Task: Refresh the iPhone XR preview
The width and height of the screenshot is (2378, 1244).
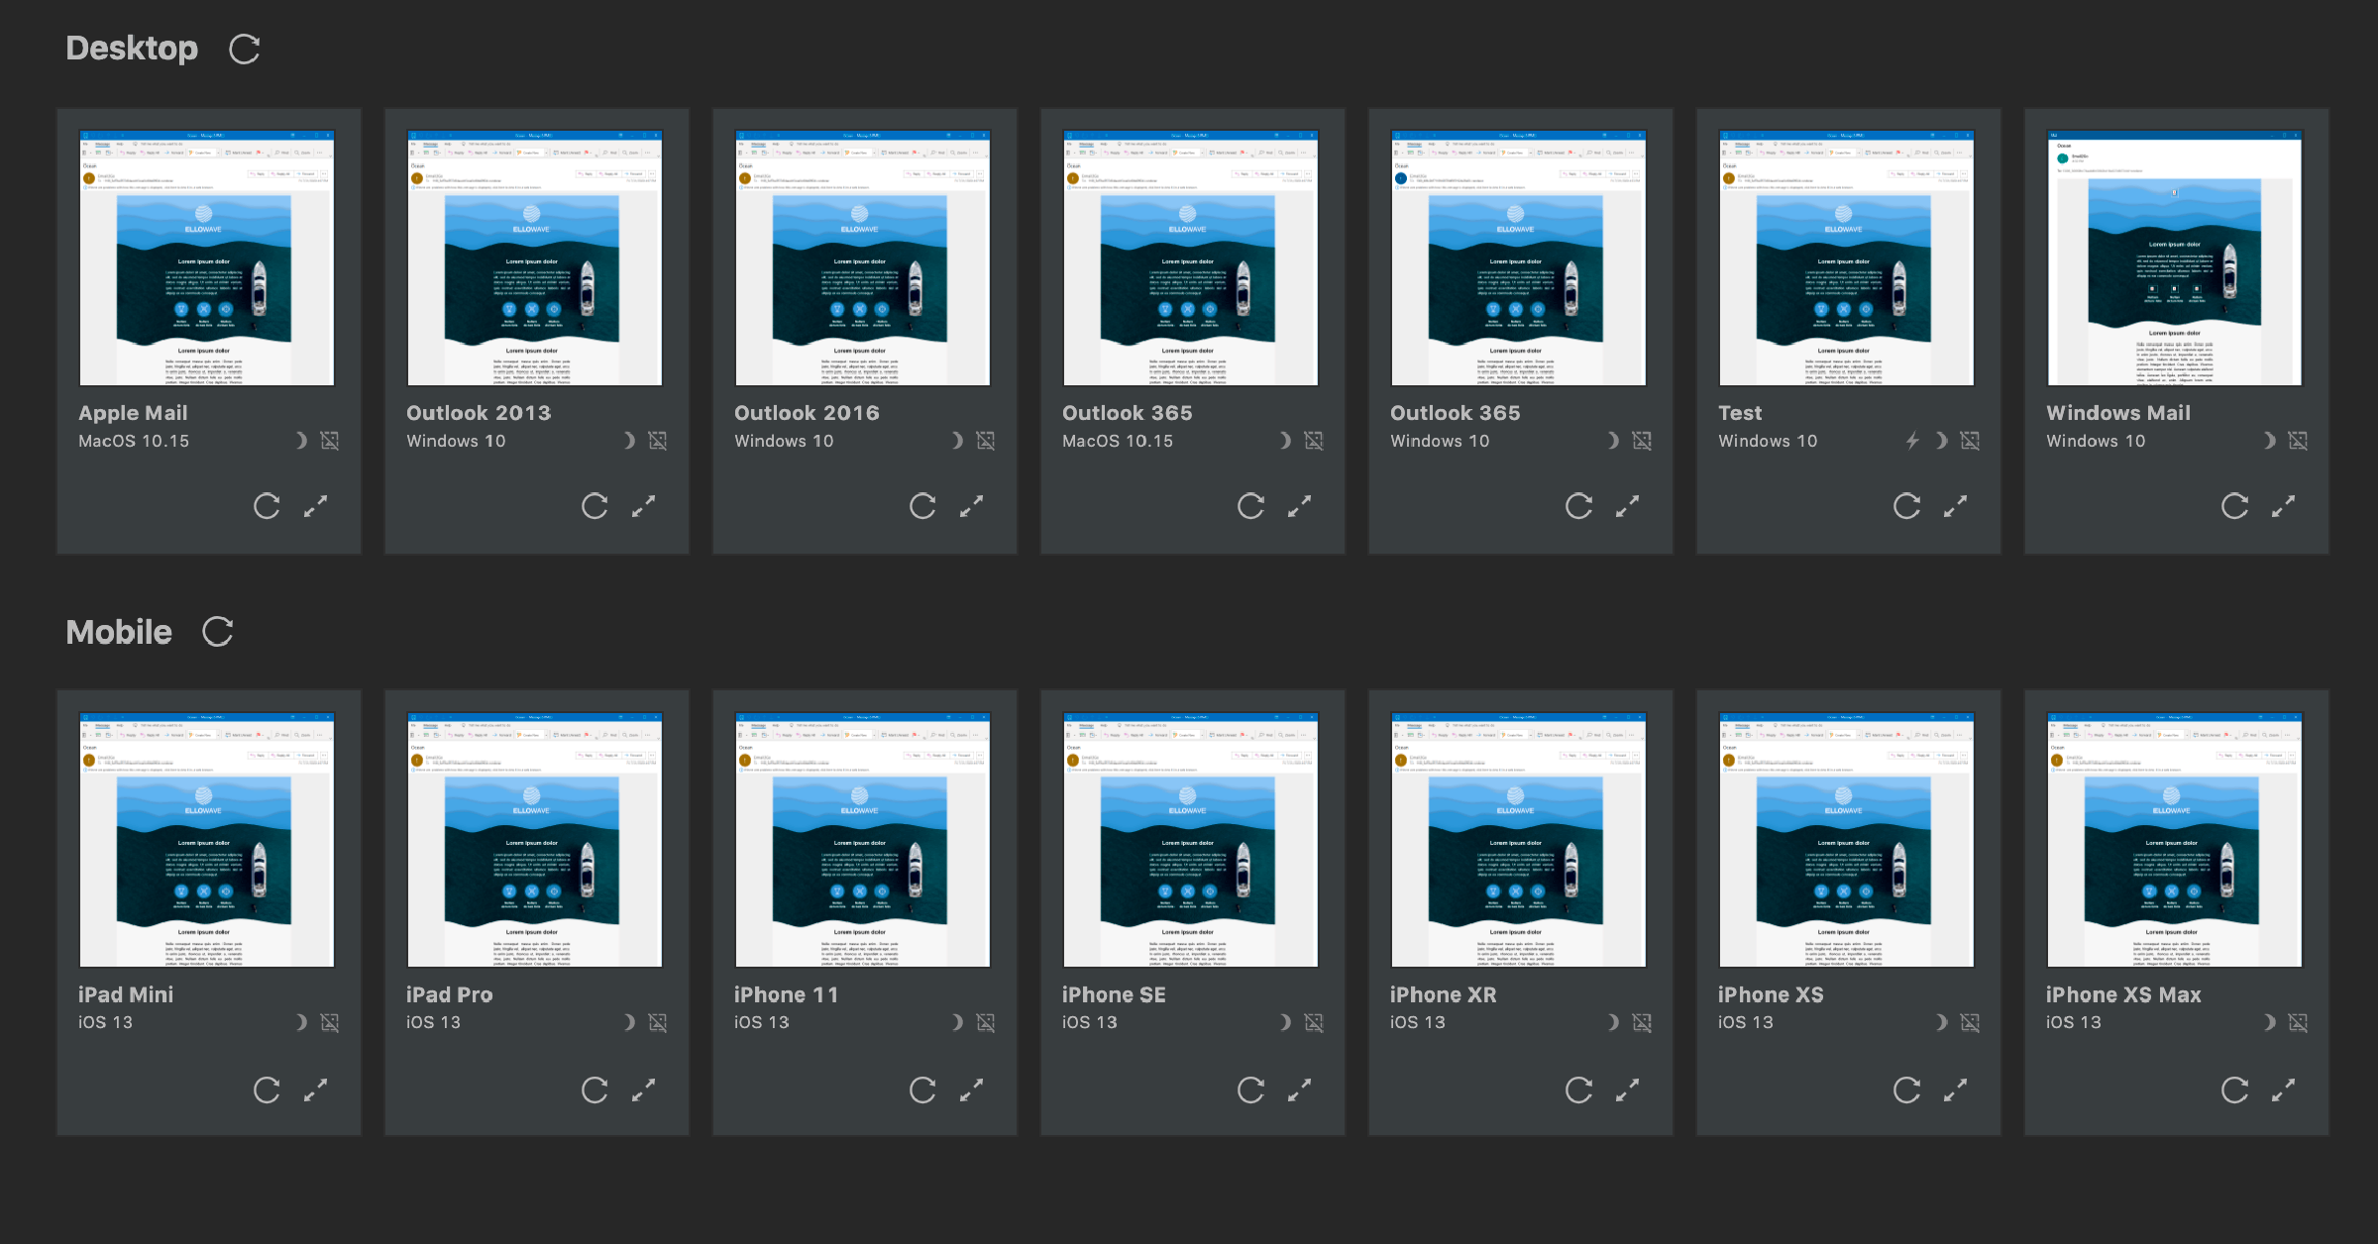Action: [1578, 1089]
